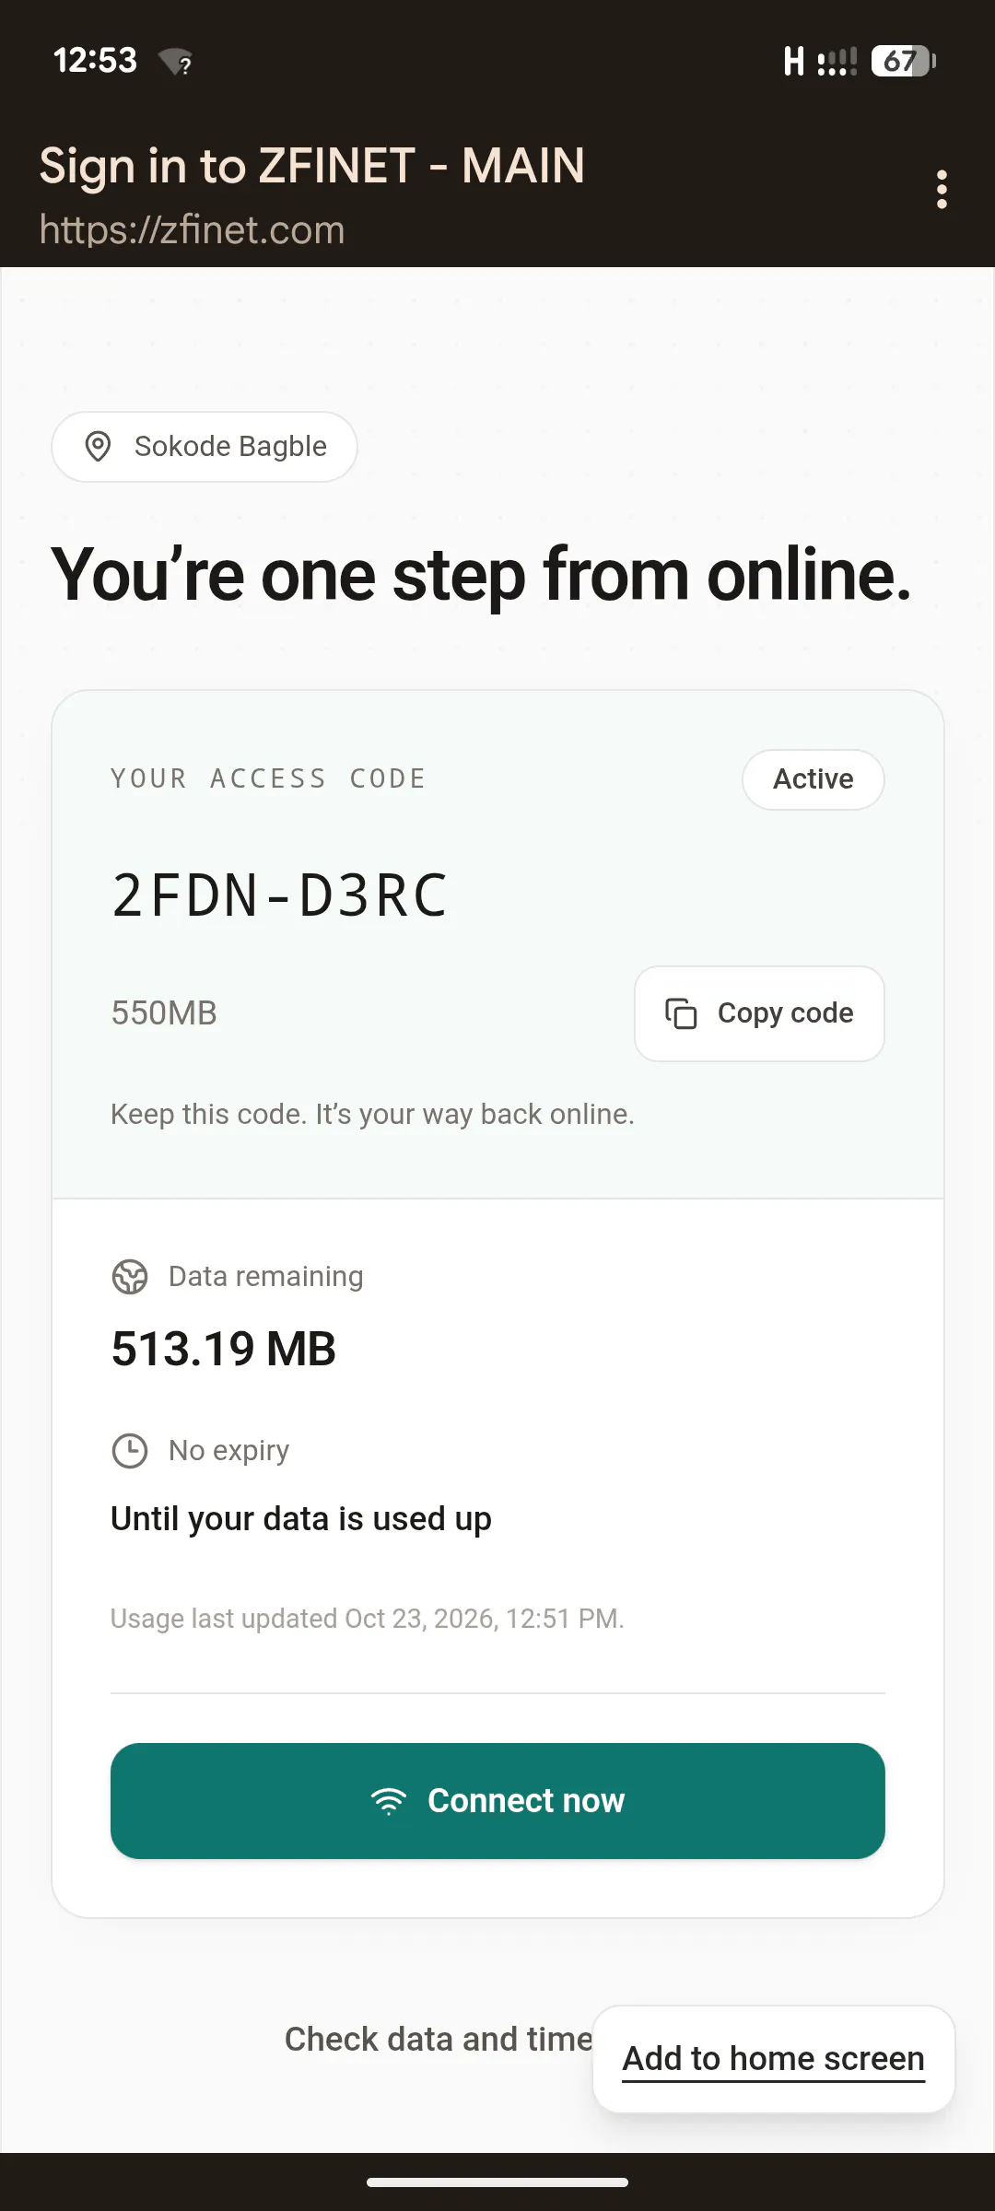Tap the copy icon beside Copy code

681,1013
